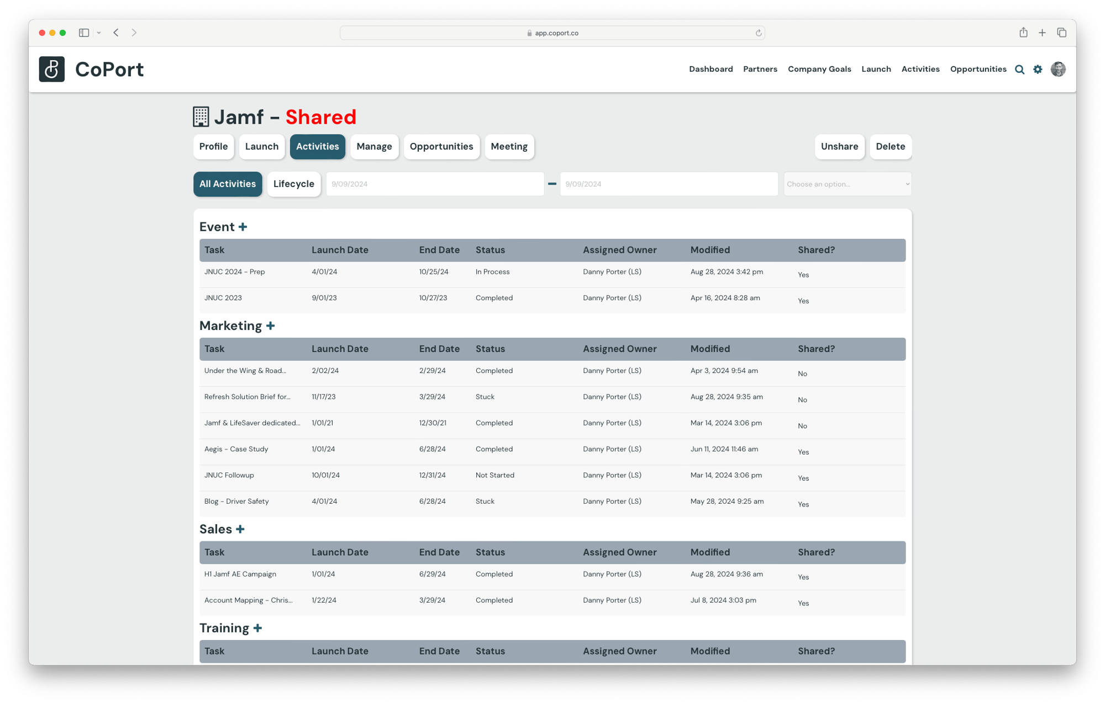
Task: Click Modified column header in Event table
Action: [710, 250]
